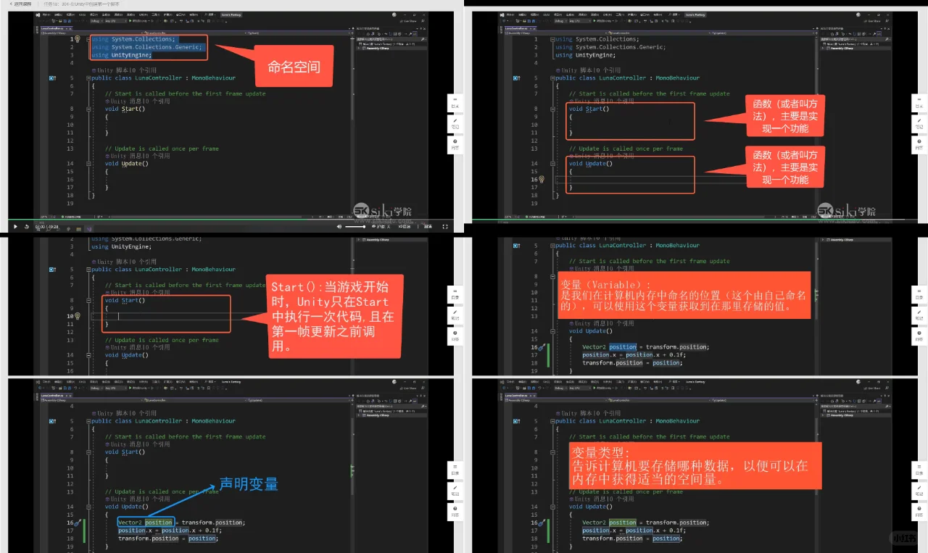This screenshot has height=553, width=928.
Task: Open 问答 beside the 变量（Variable） screenshot
Action: (x=919, y=335)
